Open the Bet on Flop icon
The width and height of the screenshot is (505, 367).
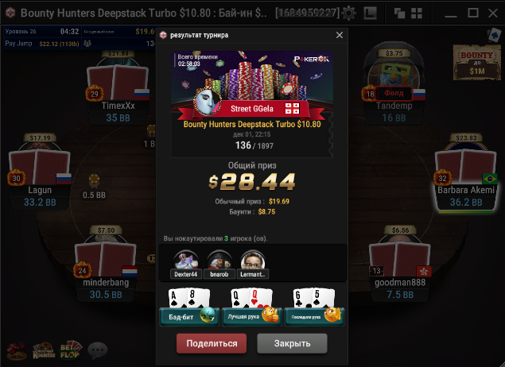pos(71,350)
